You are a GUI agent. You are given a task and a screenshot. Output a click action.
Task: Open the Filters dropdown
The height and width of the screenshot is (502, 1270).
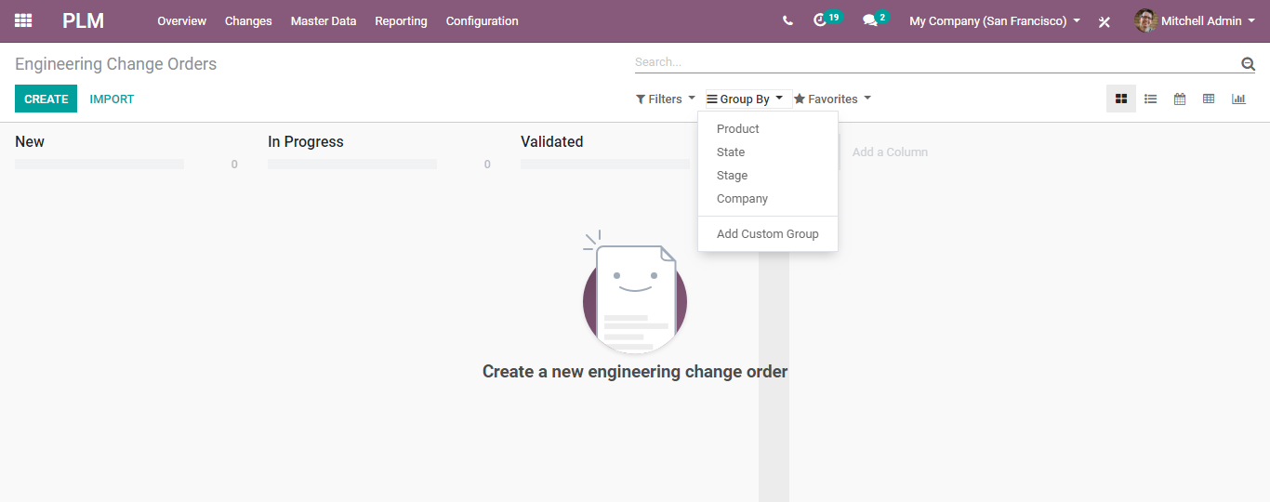point(666,99)
